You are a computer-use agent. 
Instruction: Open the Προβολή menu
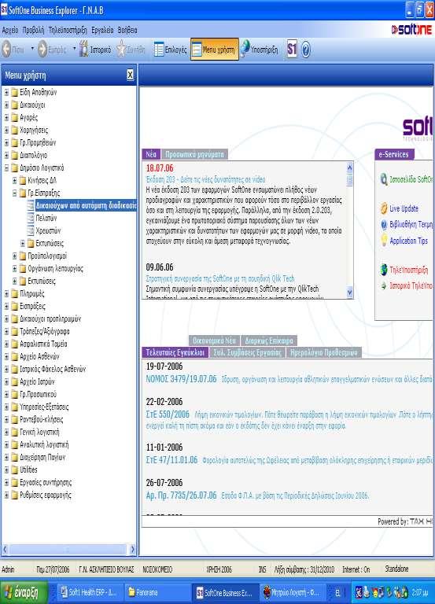[x=33, y=30]
